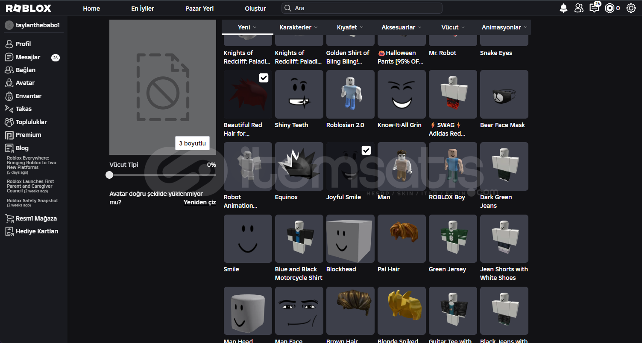This screenshot has width=642, height=343.
Task: Click the Ara search input field
Action: [362, 8]
